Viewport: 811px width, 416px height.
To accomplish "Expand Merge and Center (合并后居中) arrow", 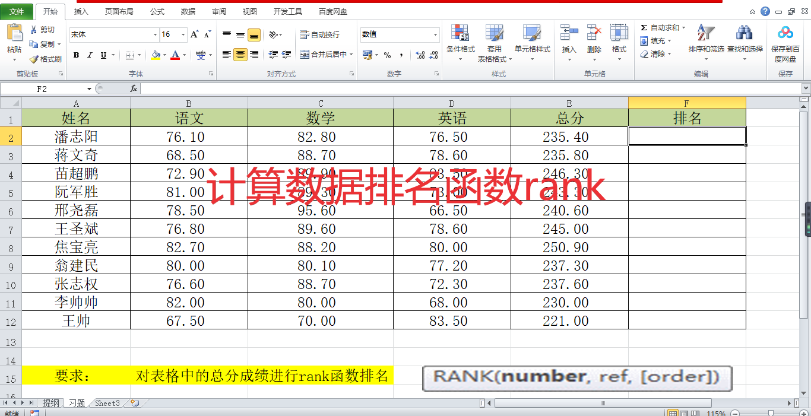I will click(351, 55).
